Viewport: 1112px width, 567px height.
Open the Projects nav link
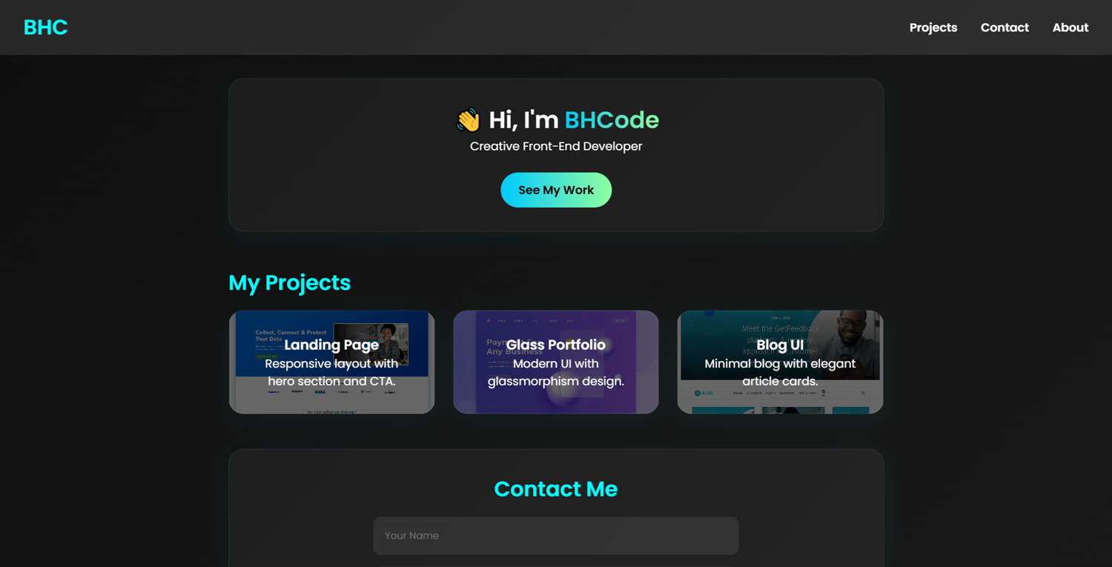click(x=933, y=27)
